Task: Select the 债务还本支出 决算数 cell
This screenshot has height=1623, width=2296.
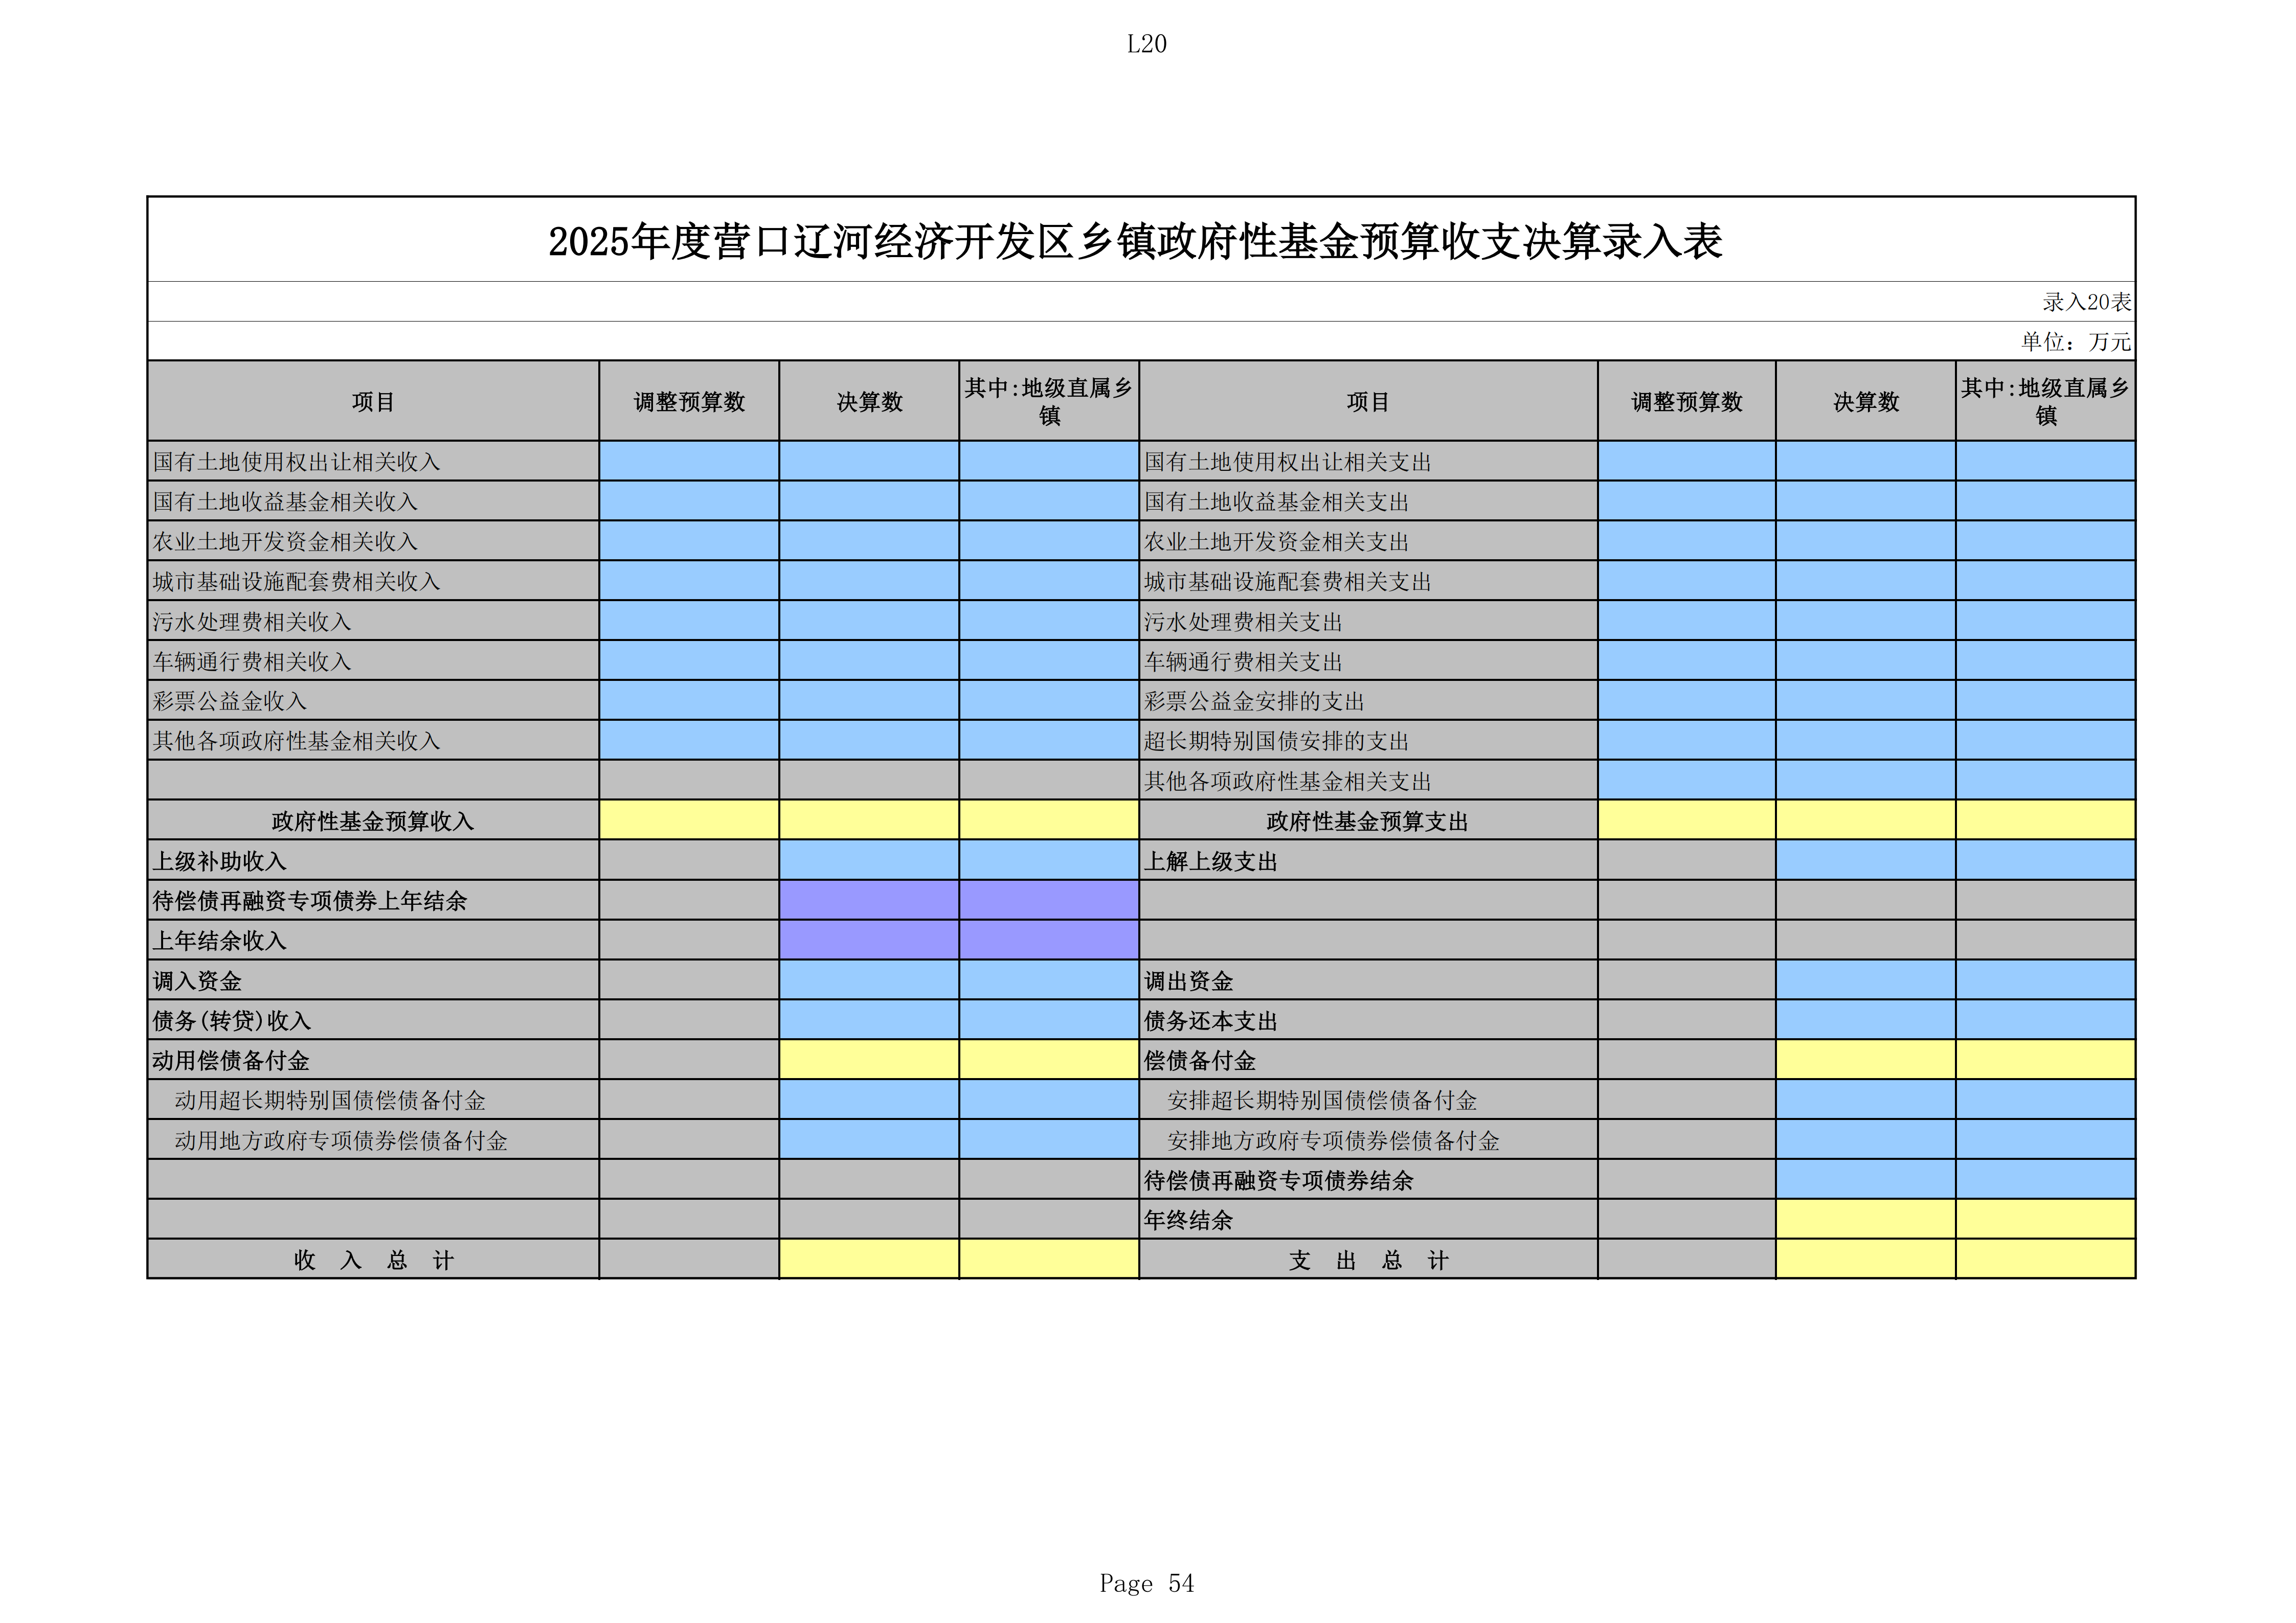Action: [1866, 1019]
